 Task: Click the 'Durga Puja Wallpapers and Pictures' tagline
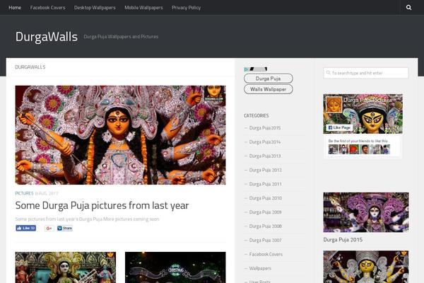pos(121,37)
